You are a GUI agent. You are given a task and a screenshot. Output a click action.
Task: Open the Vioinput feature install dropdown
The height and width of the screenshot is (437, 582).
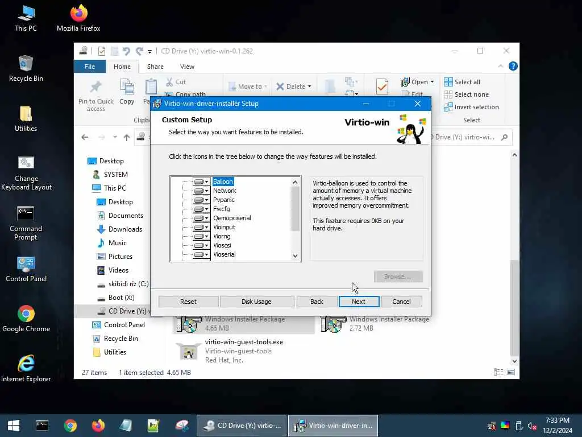coord(202,227)
